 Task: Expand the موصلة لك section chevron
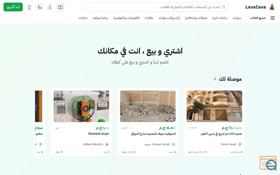215,79
